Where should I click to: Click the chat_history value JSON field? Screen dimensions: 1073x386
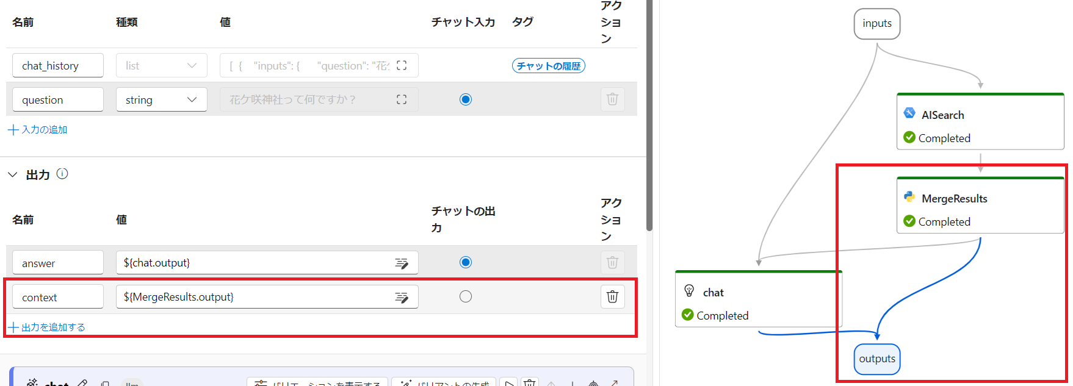[319, 65]
